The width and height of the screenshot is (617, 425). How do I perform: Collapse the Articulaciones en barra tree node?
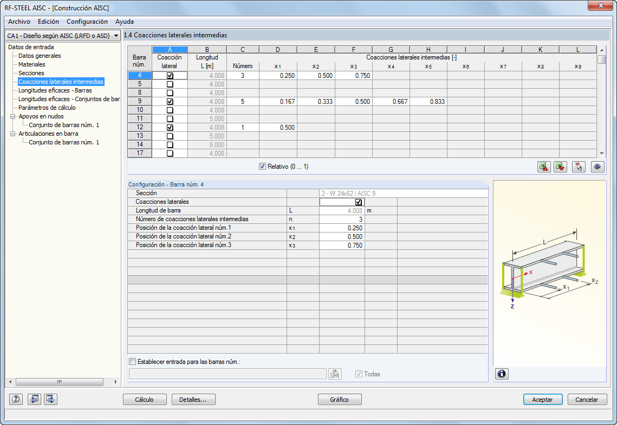[x=12, y=134]
